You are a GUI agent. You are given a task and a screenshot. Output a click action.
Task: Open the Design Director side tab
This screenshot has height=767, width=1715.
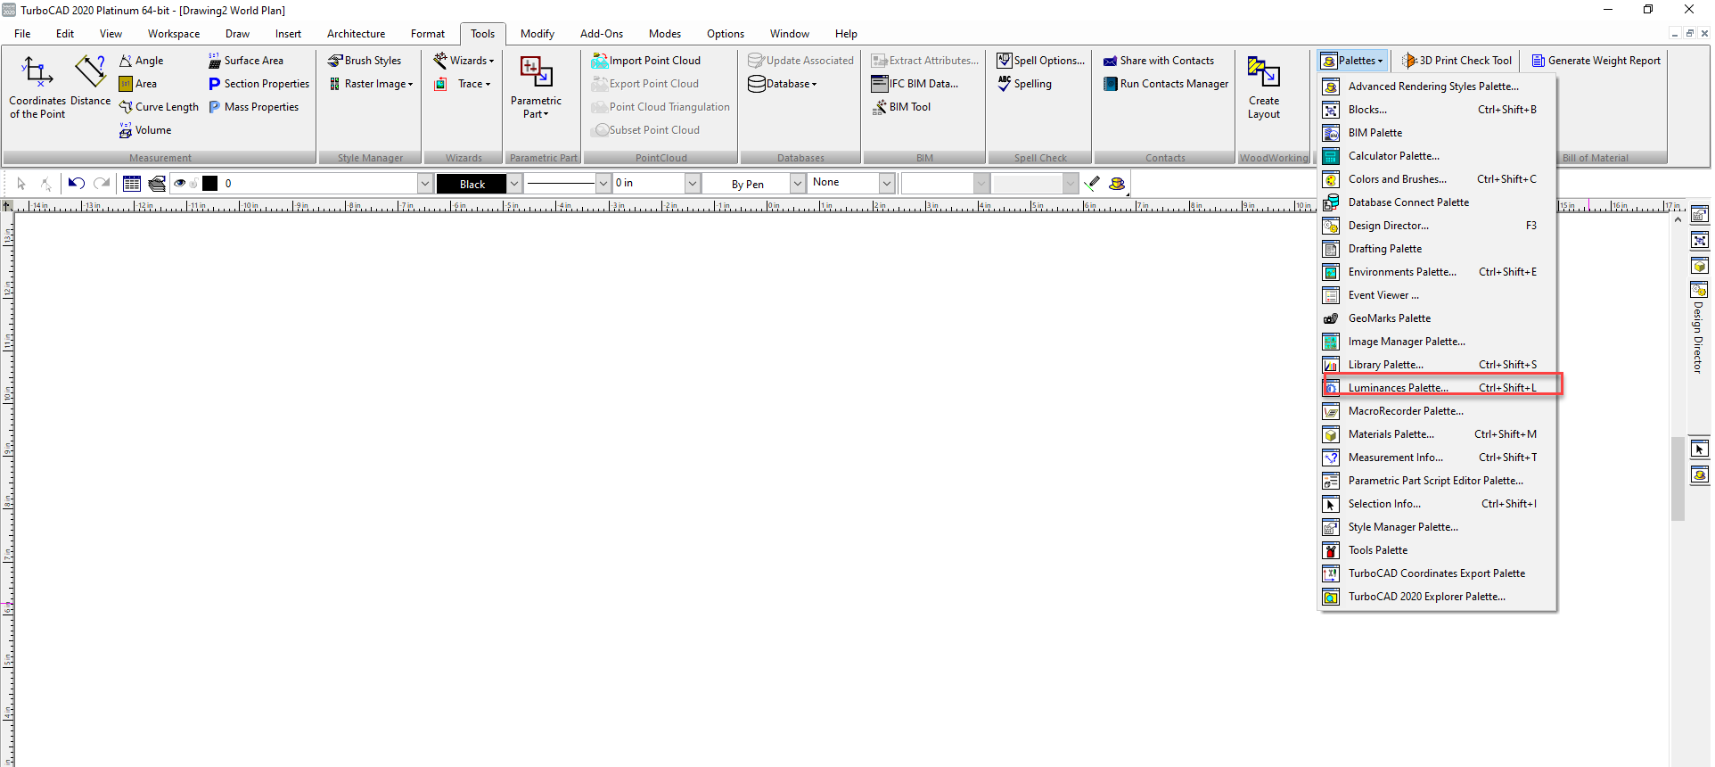[x=1699, y=327]
